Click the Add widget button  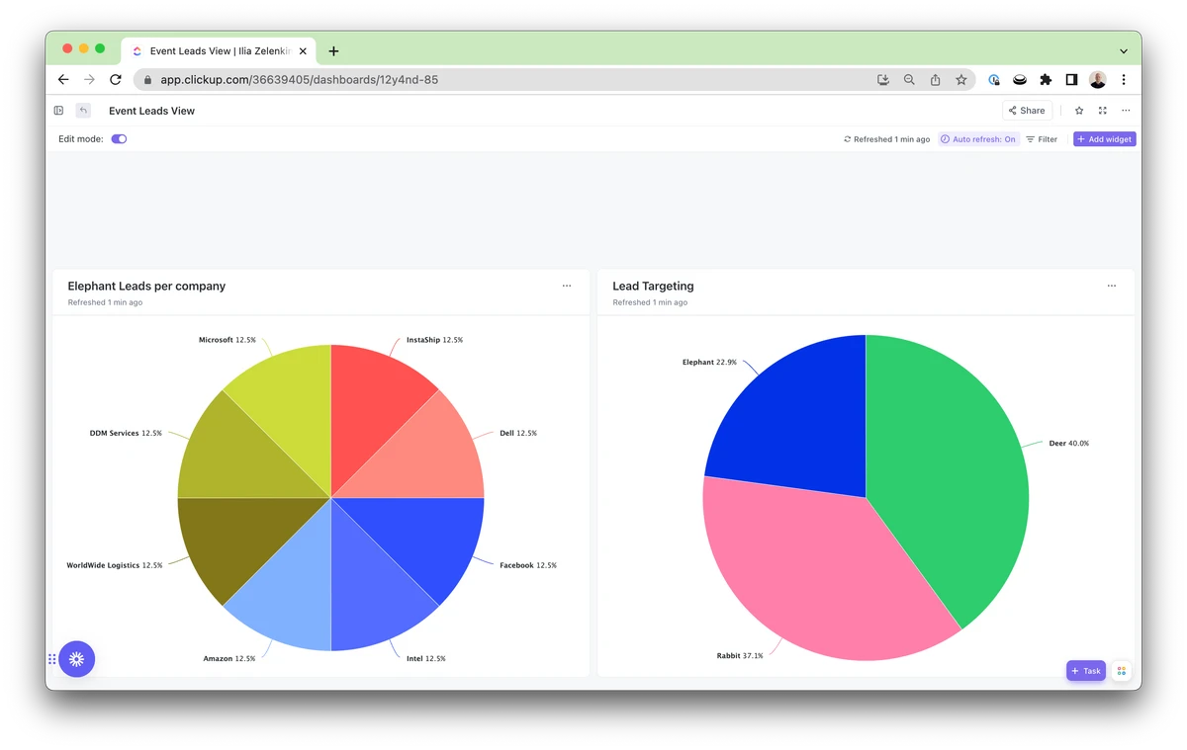pyautogui.click(x=1105, y=139)
